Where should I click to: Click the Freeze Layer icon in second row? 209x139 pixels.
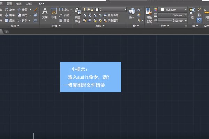(95, 15)
